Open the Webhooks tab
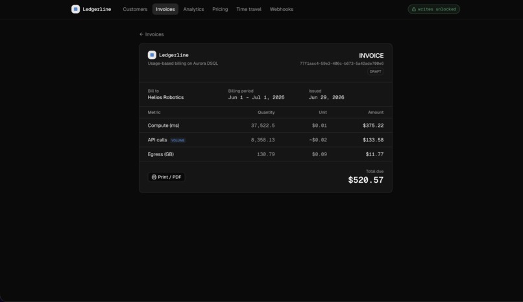Image resolution: width=523 pixels, height=302 pixels. coord(282,9)
